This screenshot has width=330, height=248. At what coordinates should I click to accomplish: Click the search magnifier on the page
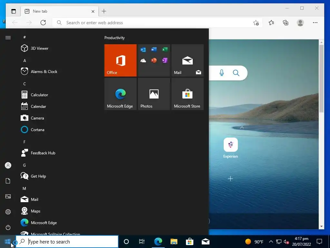point(236,73)
